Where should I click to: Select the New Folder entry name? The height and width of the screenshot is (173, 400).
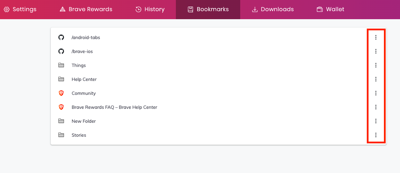coord(84,121)
